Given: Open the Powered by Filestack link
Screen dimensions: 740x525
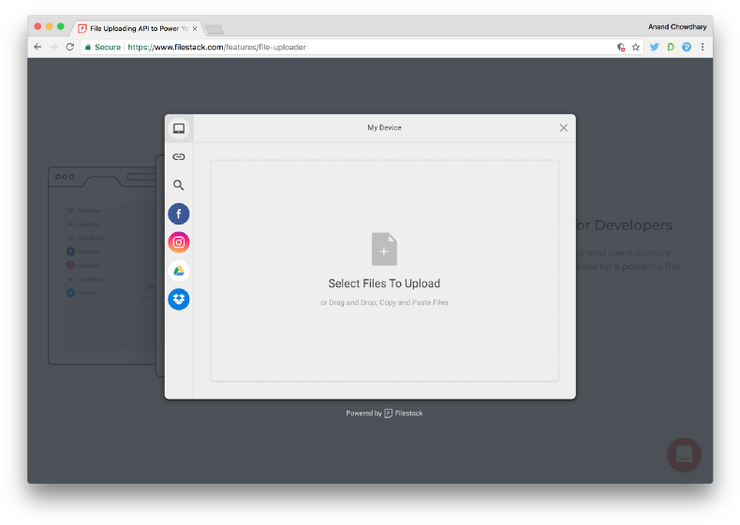Looking at the screenshot, I should (384, 413).
